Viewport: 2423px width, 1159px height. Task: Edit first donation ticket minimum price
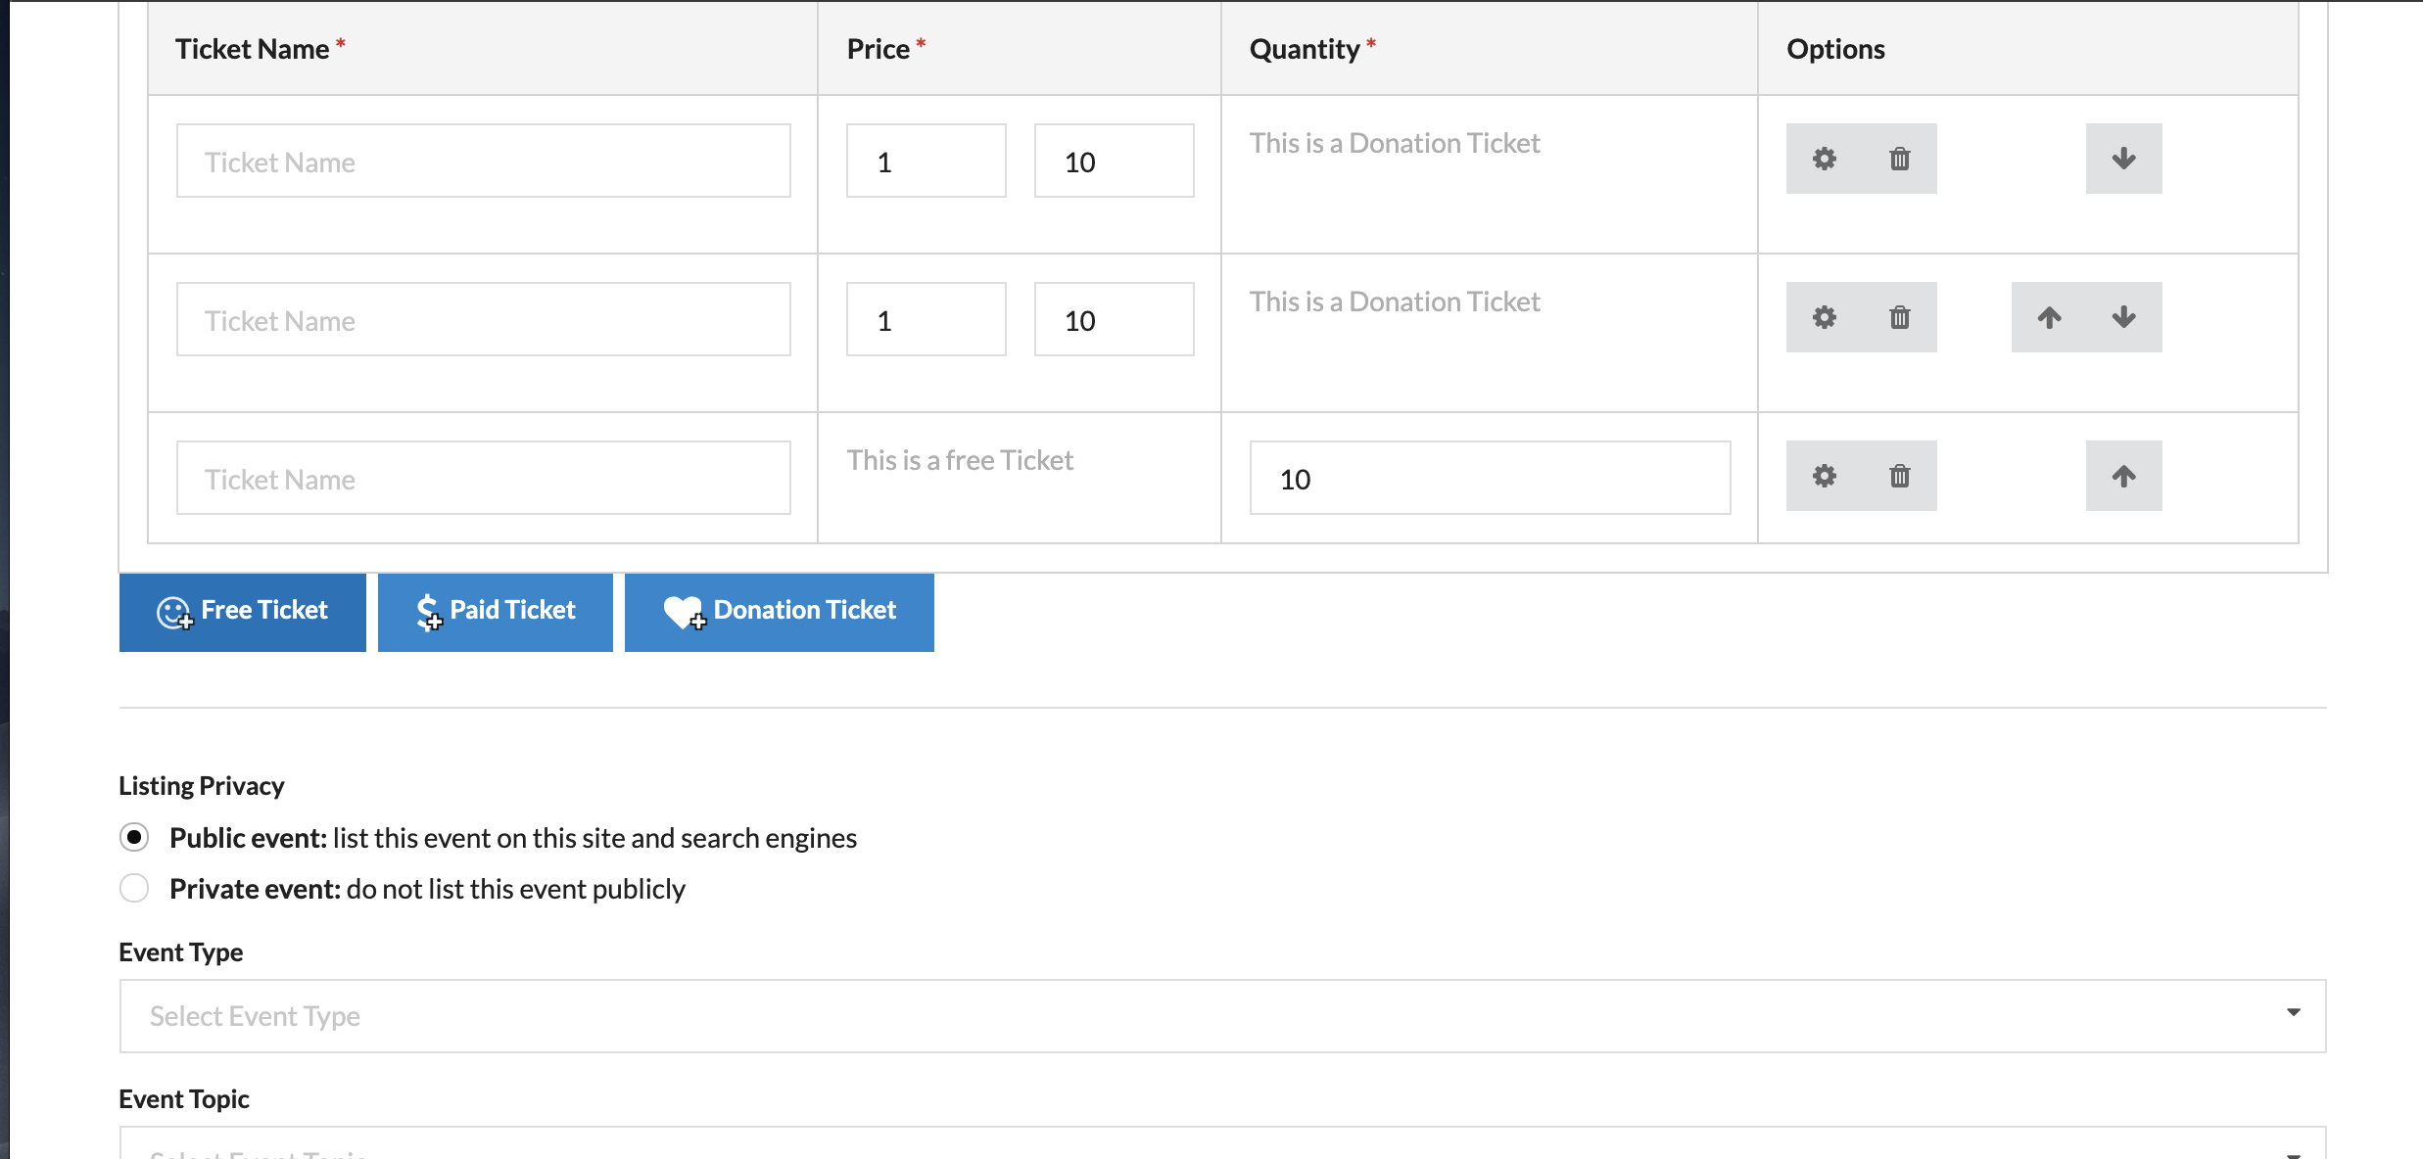click(926, 161)
